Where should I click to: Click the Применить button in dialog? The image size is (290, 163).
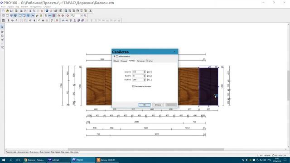[x=171, y=105]
